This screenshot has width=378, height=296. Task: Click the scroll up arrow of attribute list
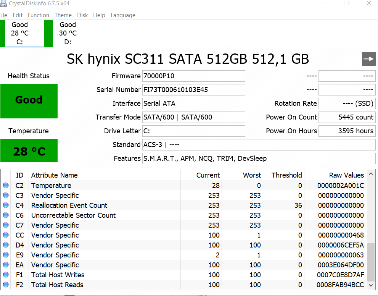[x=371, y=174]
